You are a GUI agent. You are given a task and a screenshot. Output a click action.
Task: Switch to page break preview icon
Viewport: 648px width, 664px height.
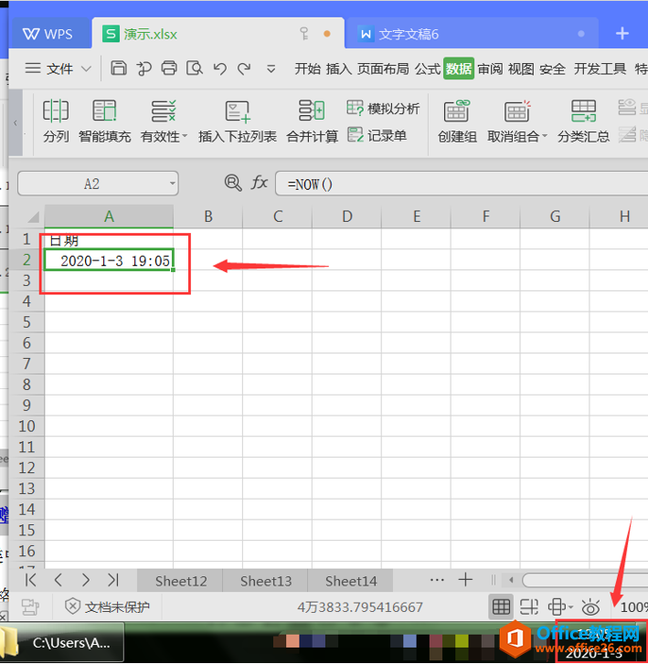pyautogui.click(x=529, y=606)
